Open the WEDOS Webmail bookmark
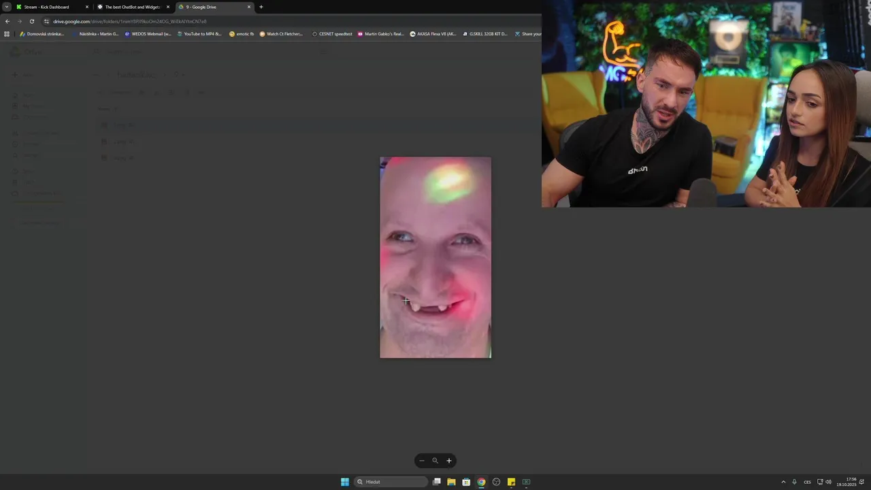Viewport: 871px width, 490px height. click(x=148, y=33)
